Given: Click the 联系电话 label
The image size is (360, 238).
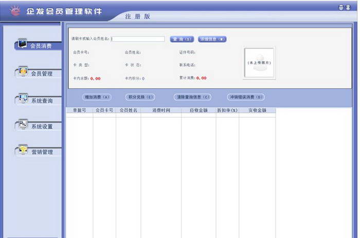Looking at the screenshot, I should (187, 65).
